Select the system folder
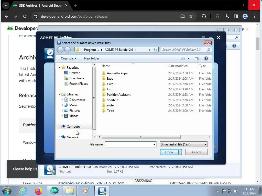The width and height of the screenshot is (262, 196). coord(112,105)
